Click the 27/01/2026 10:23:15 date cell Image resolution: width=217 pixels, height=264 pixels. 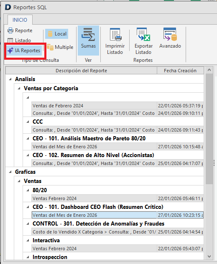click(x=180, y=215)
